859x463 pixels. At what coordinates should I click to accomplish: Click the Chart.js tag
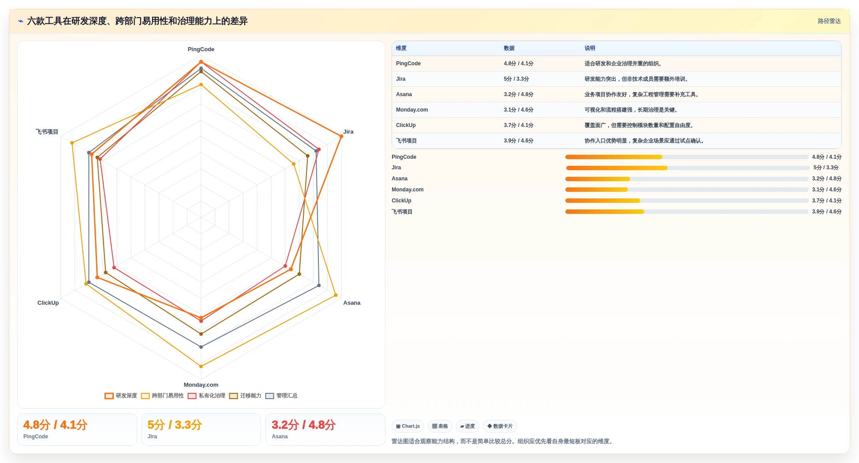coord(408,426)
